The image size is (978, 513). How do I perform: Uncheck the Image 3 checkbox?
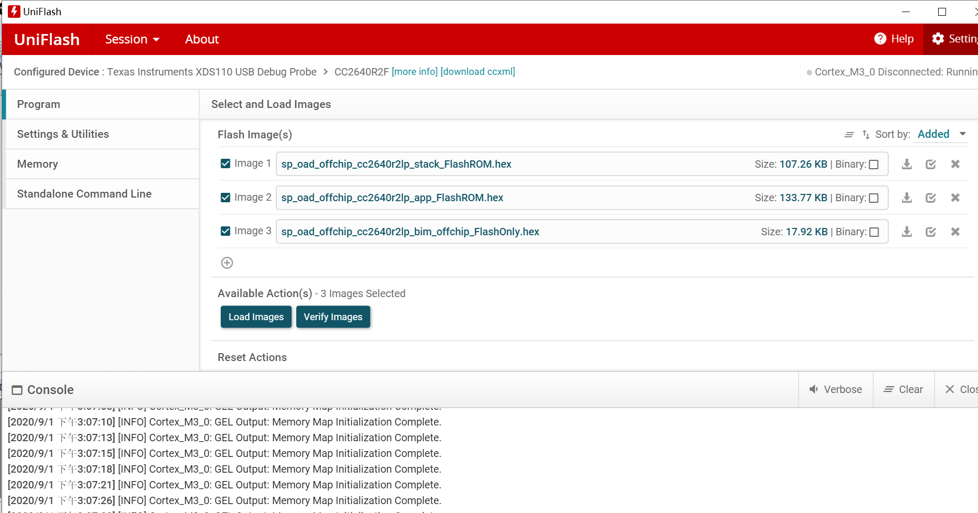click(x=225, y=231)
